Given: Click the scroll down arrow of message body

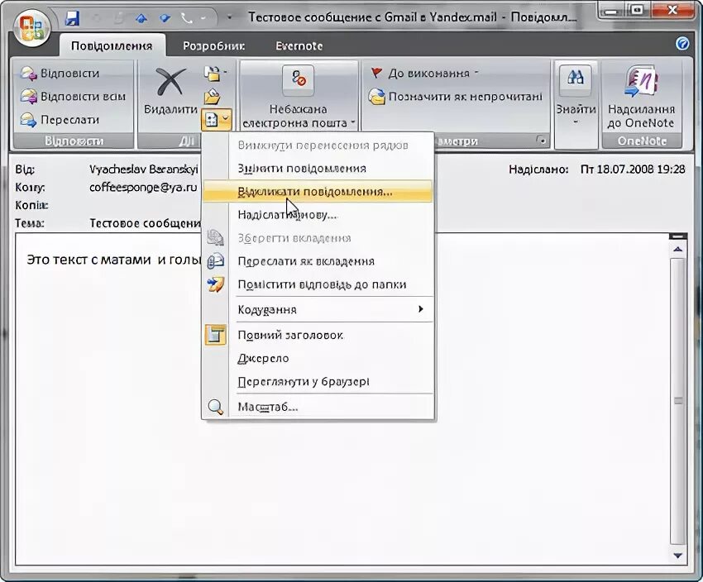Looking at the screenshot, I should 678,556.
